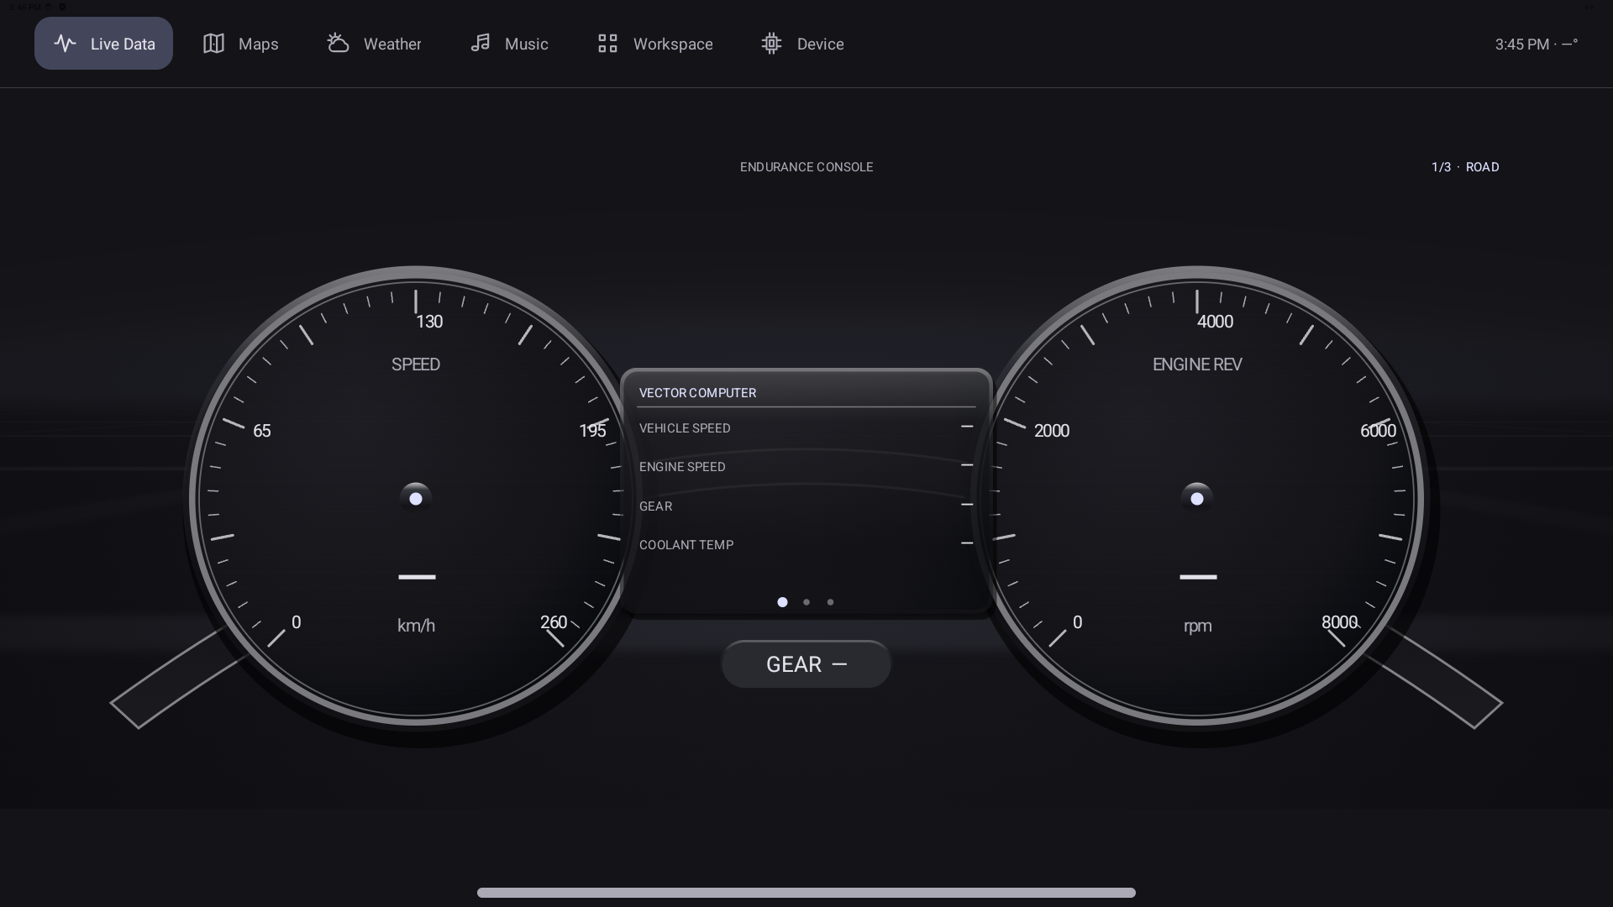Click the ENDURANCE CONSOLE heading

pyautogui.click(x=806, y=167)
